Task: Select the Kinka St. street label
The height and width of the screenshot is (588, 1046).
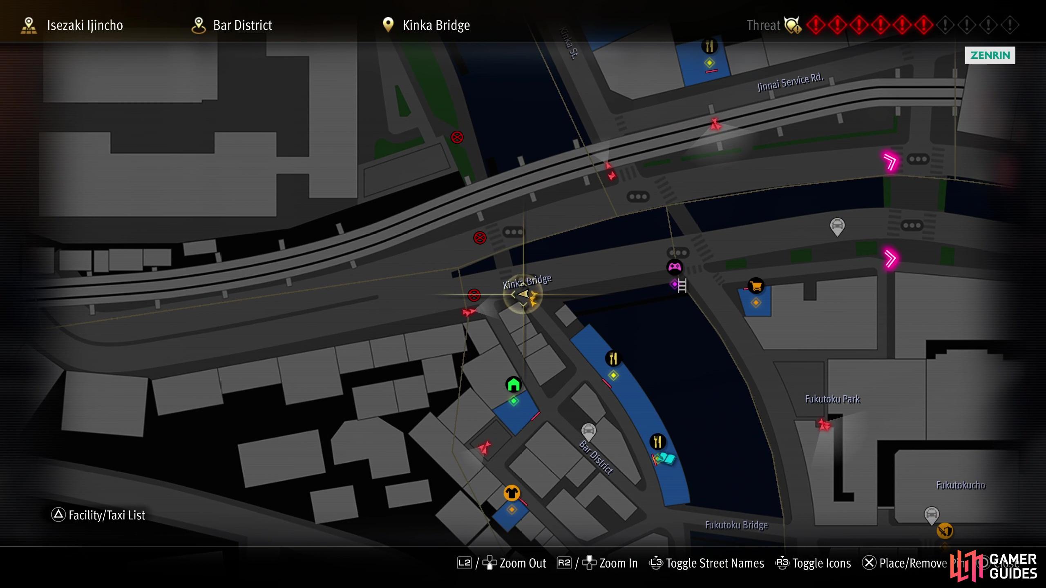Action: pos(569,43)
